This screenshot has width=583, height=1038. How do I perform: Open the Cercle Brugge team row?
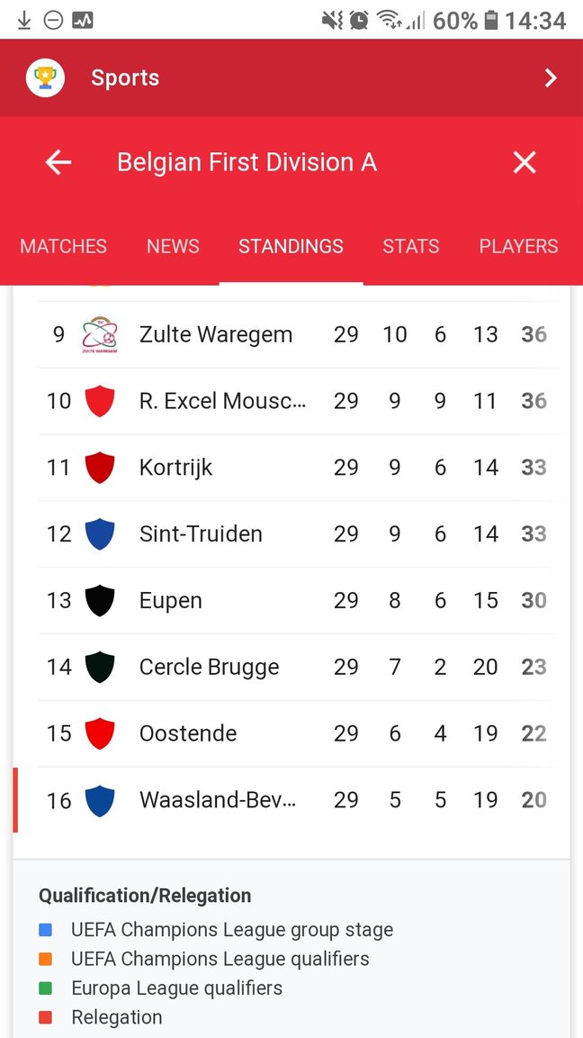click(x=291, y=668)
